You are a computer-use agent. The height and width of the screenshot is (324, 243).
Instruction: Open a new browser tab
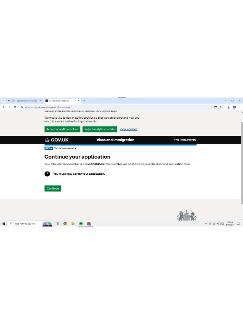coord(84,101)
